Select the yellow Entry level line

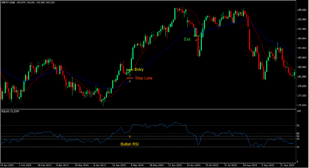point(130,70)
